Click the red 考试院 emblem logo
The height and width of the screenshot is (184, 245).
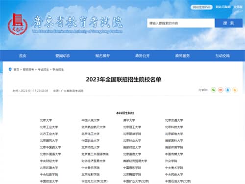18,24
